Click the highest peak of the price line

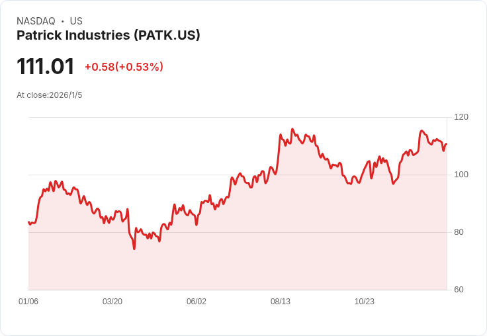point(292,129)
